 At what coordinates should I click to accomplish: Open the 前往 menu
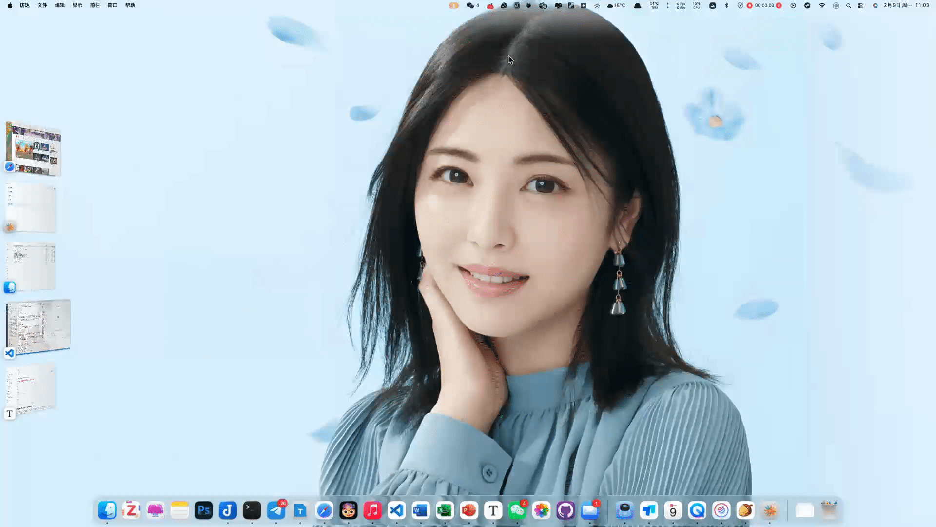[95, 5]
